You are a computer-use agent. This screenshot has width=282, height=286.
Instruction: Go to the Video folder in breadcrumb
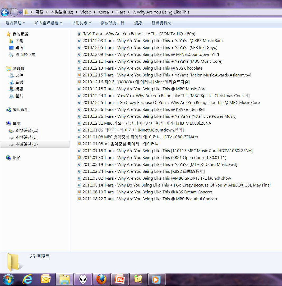[86, 12]
